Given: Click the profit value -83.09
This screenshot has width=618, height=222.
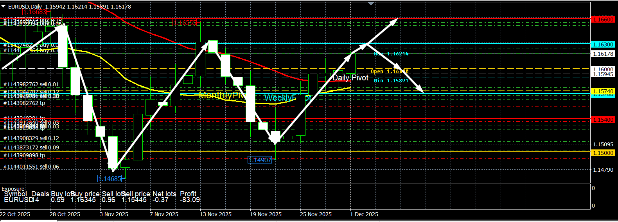Looking at the screenshot, I should coord(190,200).
